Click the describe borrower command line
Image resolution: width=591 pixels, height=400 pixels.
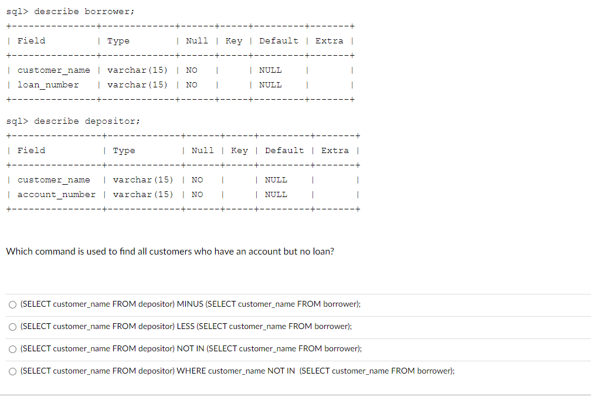tap(70, 11)
